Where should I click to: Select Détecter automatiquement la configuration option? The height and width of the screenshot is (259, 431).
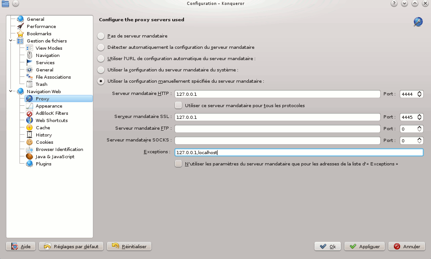[x=101, y=47]
